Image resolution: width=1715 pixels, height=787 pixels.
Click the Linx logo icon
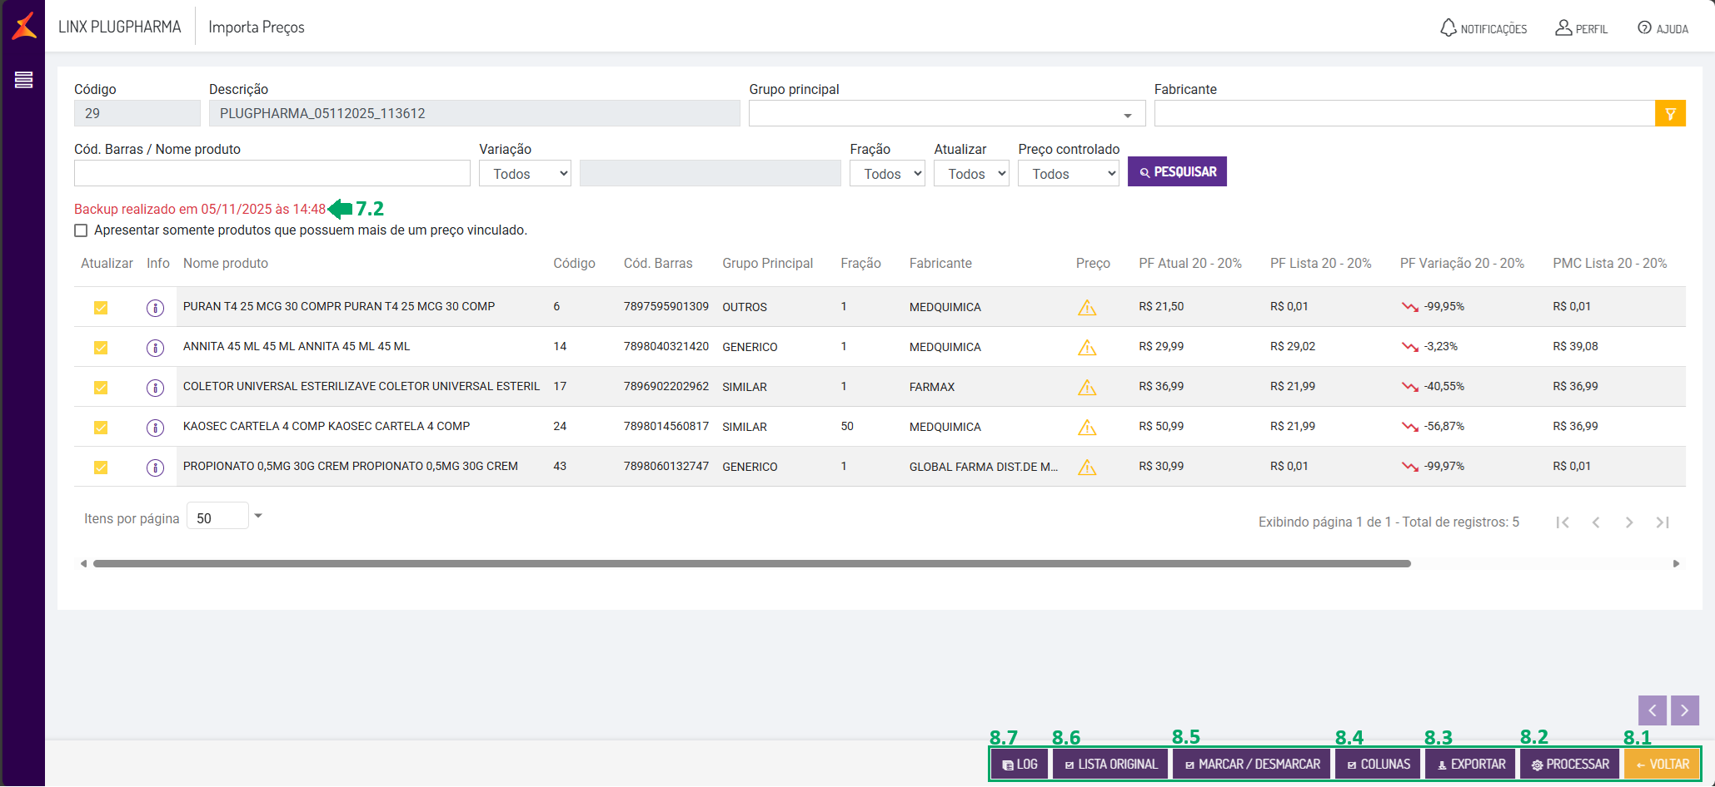coord(24,26)
